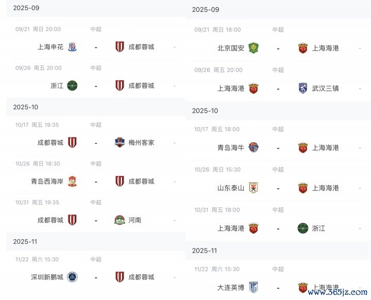The image size is (371, 300).
Task: Select match dated 10/26 周日 18:30
Action: pyautogui.click(x=38, y=164)
